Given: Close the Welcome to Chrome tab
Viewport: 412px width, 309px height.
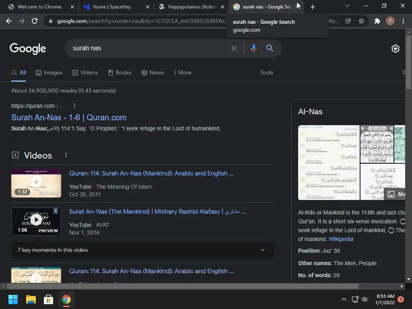Looking at the screenshot, I should point(72,7).
